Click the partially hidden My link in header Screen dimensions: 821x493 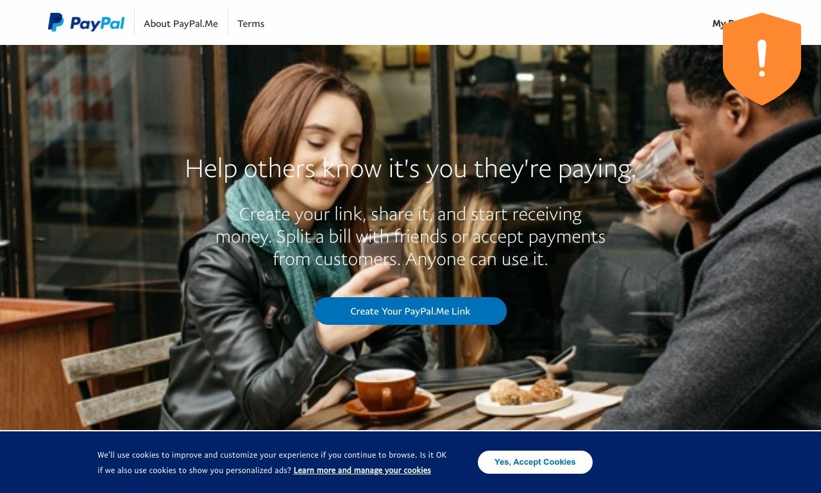pos(718,24)
